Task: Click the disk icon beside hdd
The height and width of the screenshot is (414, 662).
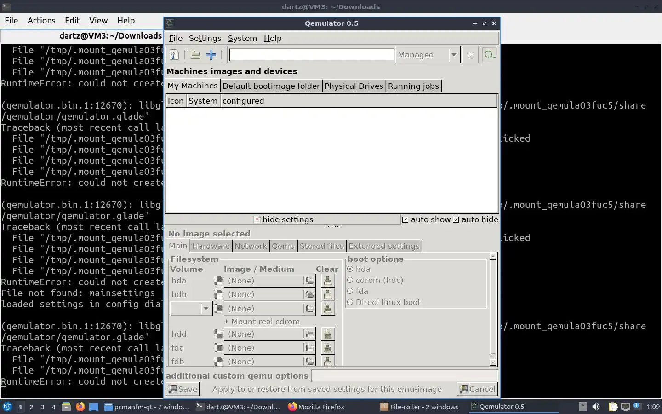Action: [218, 334]
